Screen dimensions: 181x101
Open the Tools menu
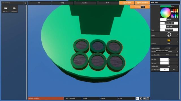(x=108, y=3)
